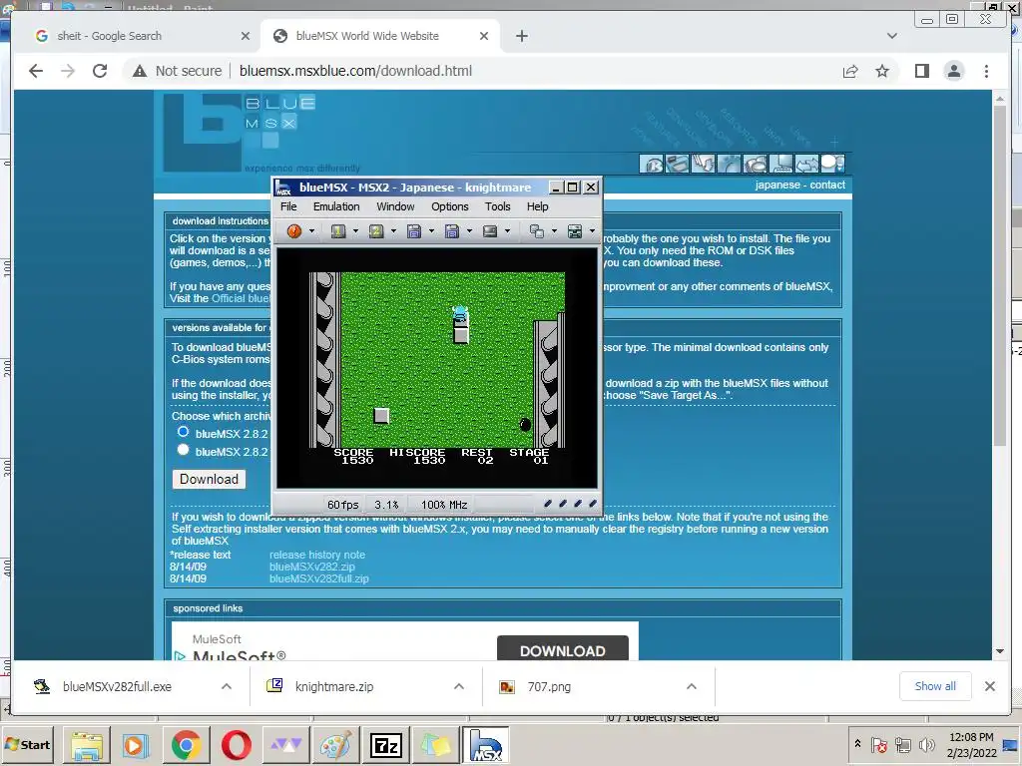1022x766 pixels.
Task: Click the cartridge slot 1 icon
Action: tap(338, 231)
